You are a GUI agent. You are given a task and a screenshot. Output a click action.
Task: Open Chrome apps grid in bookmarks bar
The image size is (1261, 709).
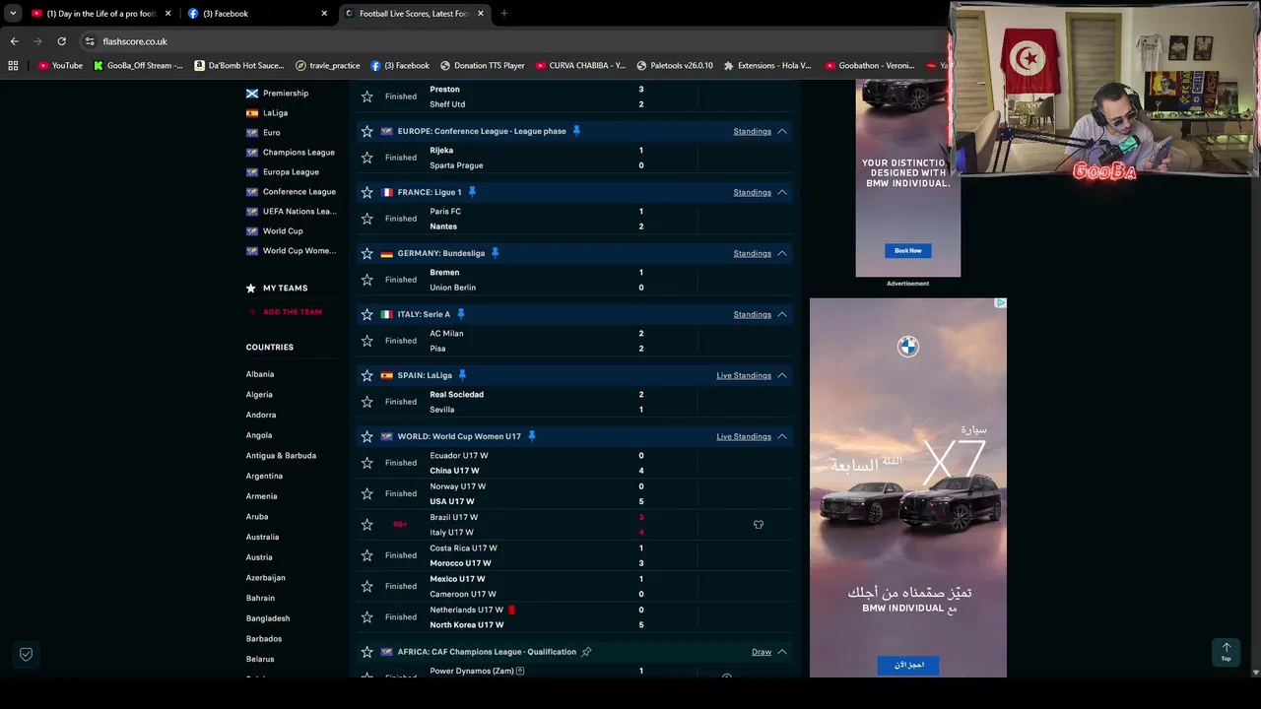tap(13, 66)
